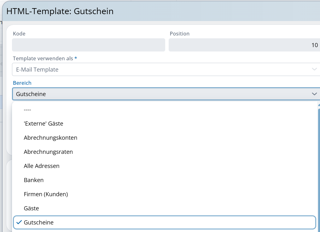Click the scroll-up arrow of the options list
Image resolution: width=320 pixels, height=232 pixels.
[x=319, y=105]
